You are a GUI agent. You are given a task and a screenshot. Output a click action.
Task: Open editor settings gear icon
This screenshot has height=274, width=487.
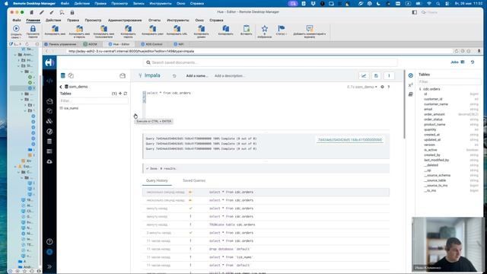point(382,87)
